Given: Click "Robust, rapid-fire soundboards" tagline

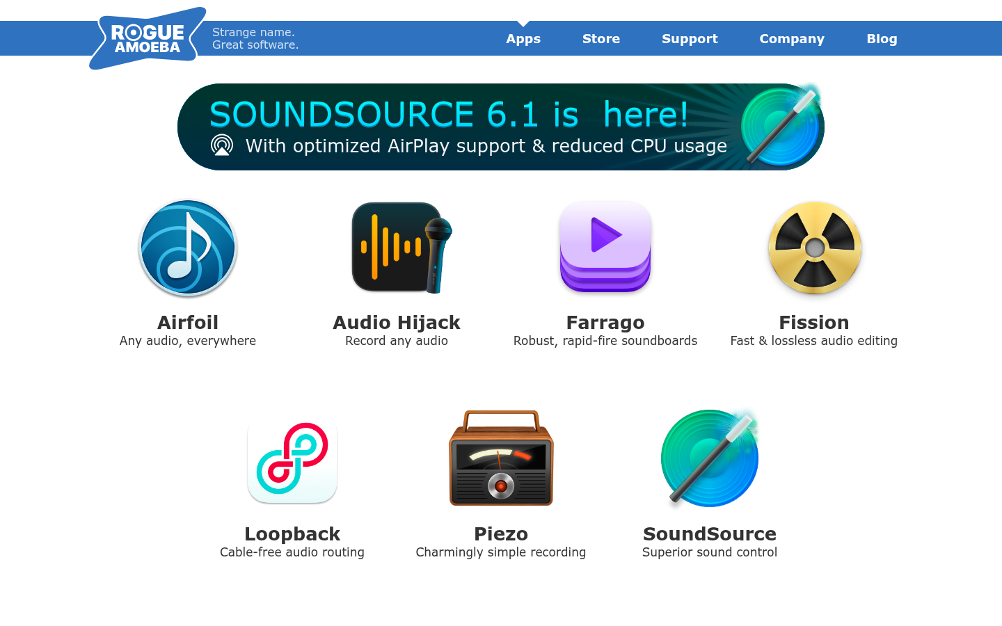Looking at the screenshot, I should pos(605,341).
